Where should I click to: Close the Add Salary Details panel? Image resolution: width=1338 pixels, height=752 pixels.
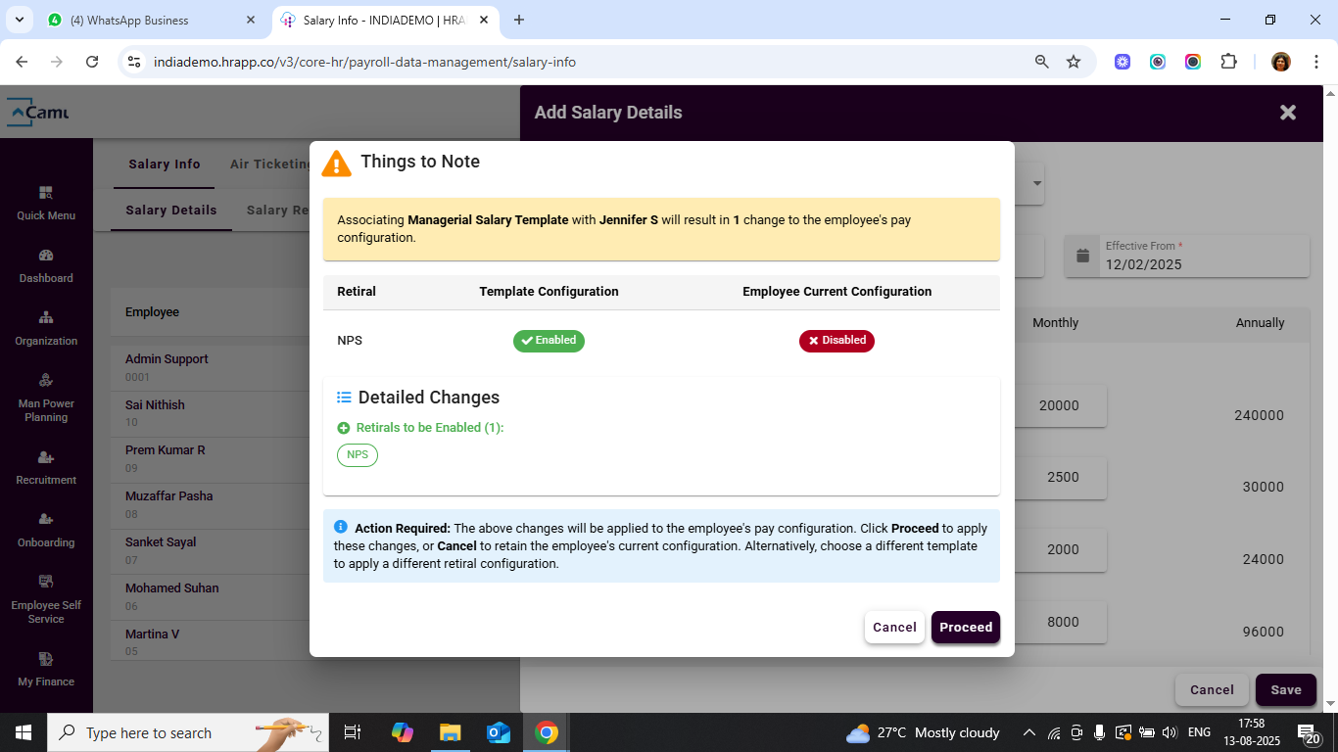1288,113
